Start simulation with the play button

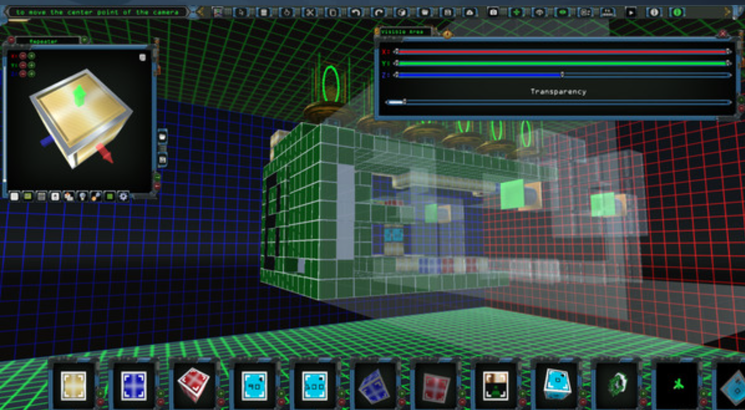pyautogui.click(x=630, y=12)
